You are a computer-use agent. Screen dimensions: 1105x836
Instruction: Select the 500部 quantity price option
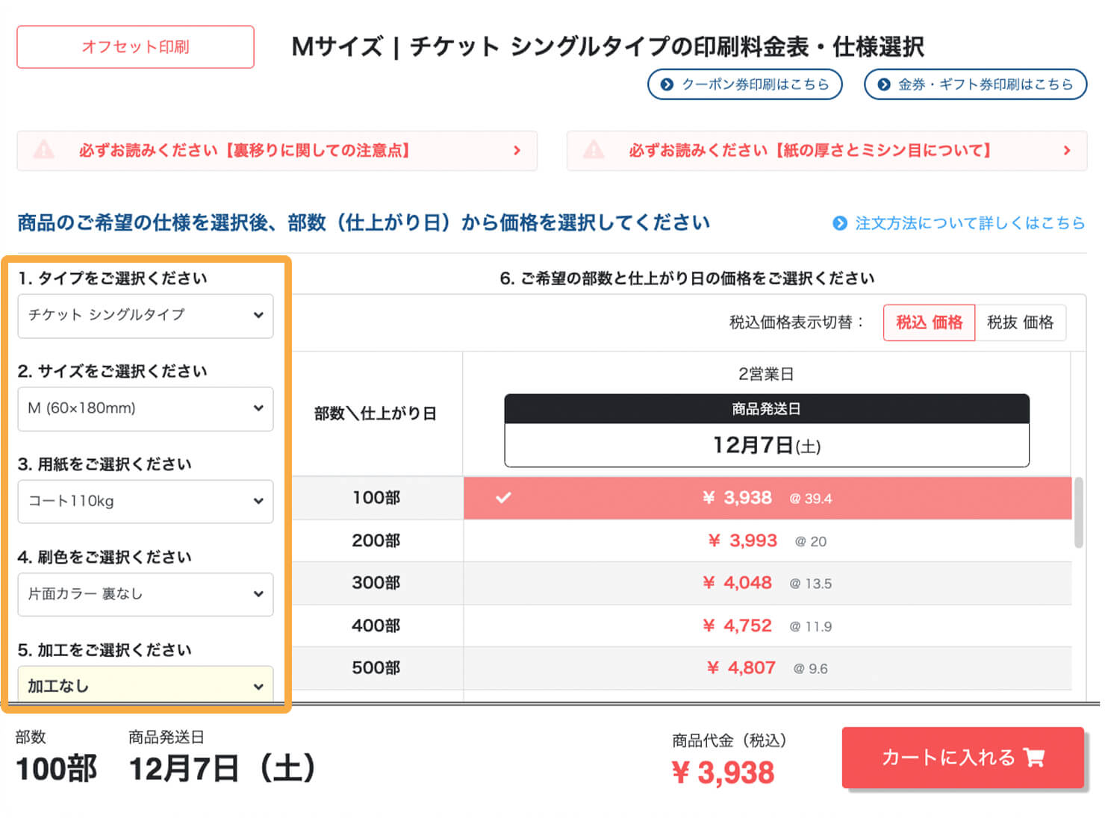click(x=768, y=668)
